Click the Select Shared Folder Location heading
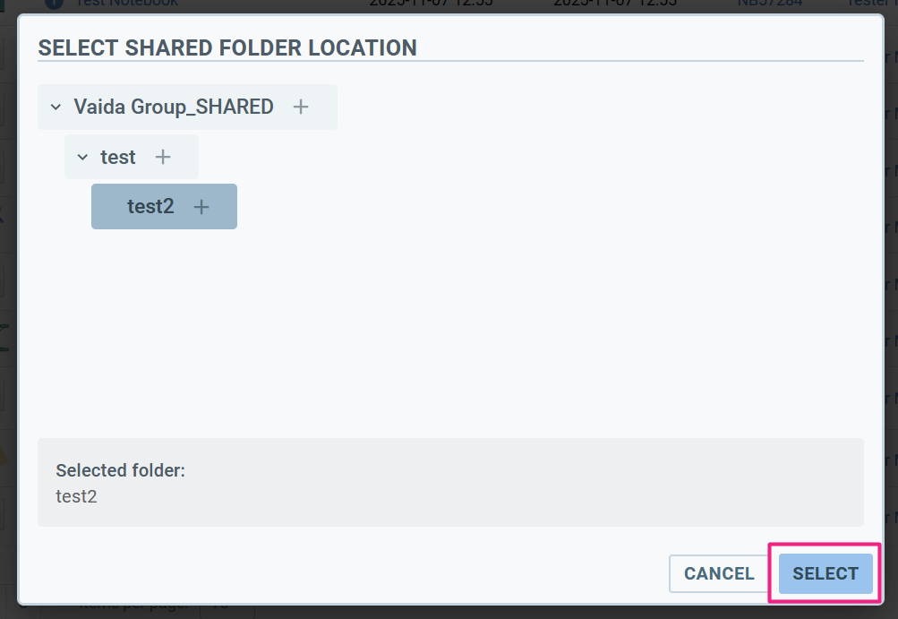 (227, 48)
